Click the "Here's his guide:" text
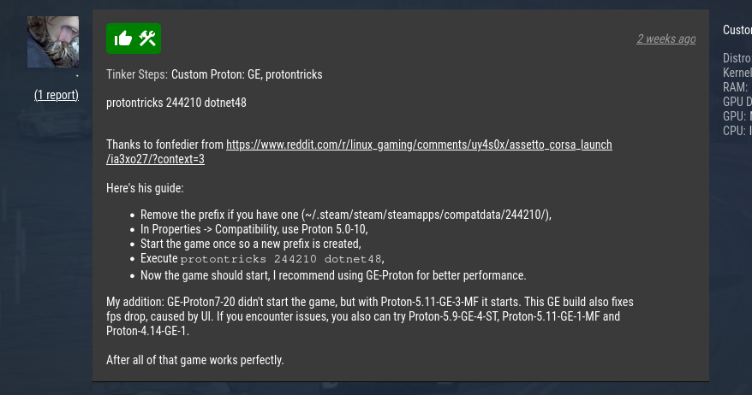 pos(145,188)
